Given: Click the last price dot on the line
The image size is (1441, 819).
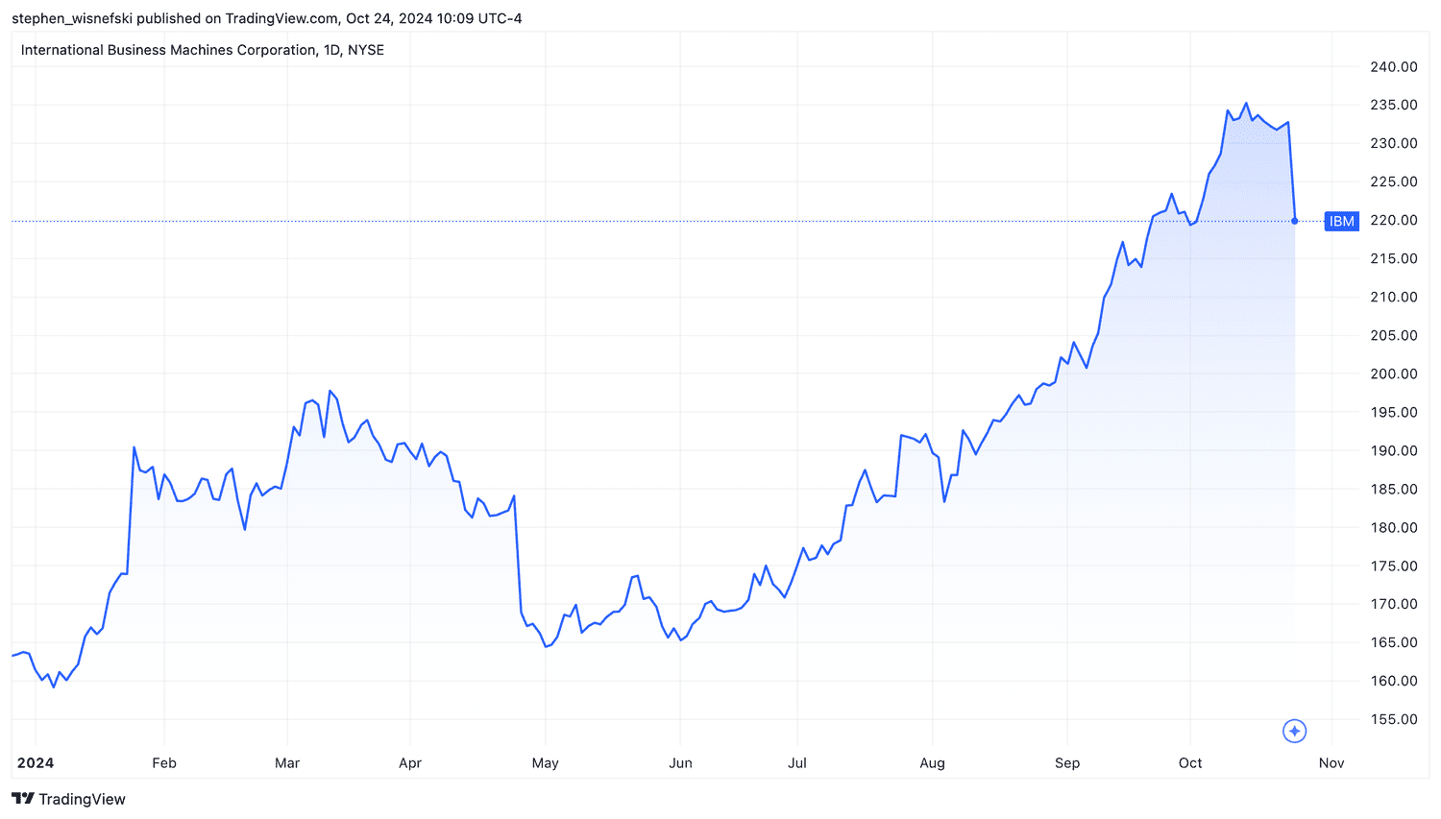Looking at the screenshot, I should (x=1295, y=221).
